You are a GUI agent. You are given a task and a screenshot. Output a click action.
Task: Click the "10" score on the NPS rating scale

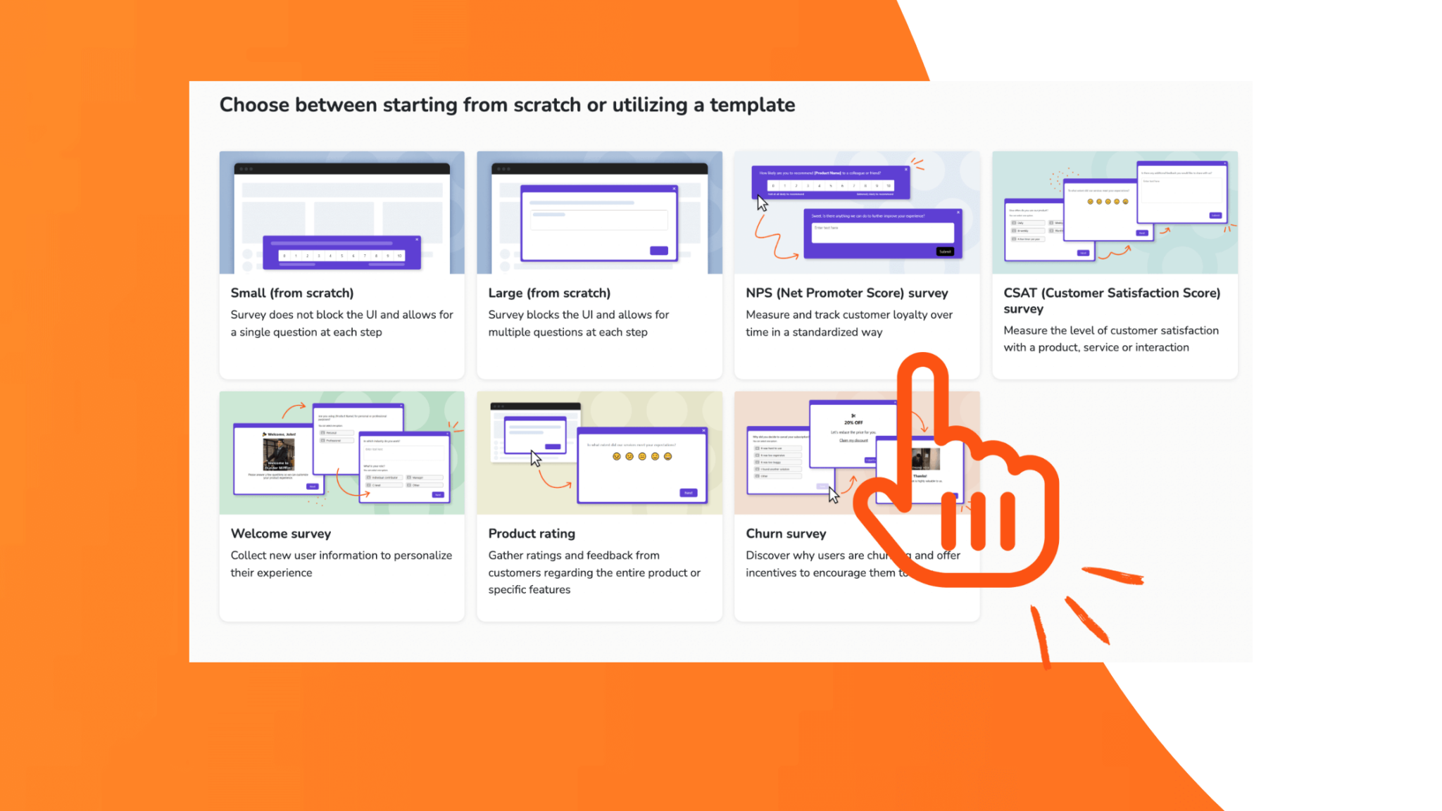pyautogui.click(x=889, y=186)
